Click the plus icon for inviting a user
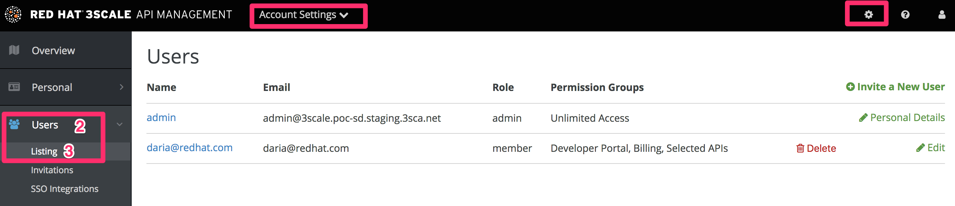 (850, 87)
